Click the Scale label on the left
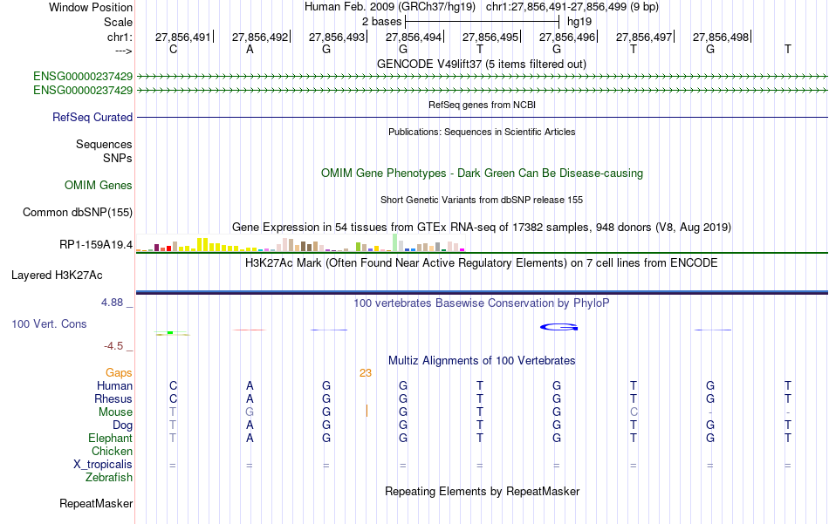 [118, 22]
